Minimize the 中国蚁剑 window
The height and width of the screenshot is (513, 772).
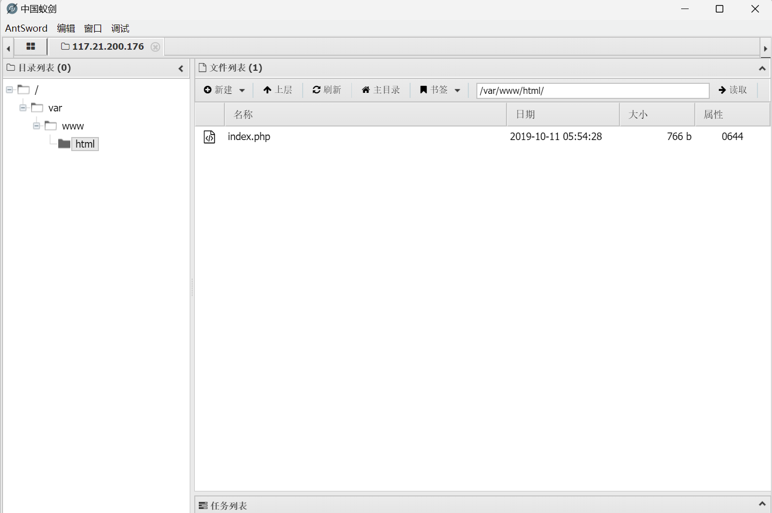click(x=685, y=9)
